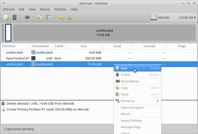Select the pending Create Primary Partition #1 operation
Screen dimensions: 198x134
click(48, 109)
